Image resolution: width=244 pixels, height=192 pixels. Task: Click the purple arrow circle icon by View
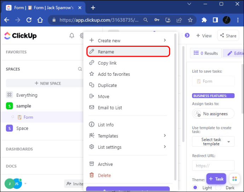pyautogui.click(x=187, y=35)
